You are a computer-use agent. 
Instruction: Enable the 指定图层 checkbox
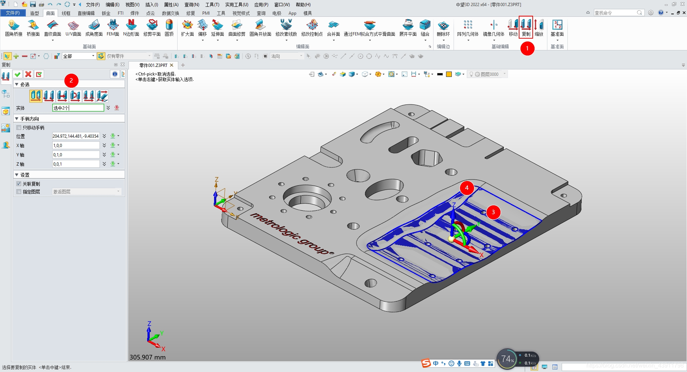19,192
